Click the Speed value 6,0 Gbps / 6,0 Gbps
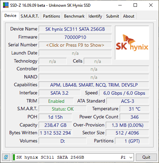Image resolution: width=159 pixels, height=163 pixels. click(x=124, y=93)
